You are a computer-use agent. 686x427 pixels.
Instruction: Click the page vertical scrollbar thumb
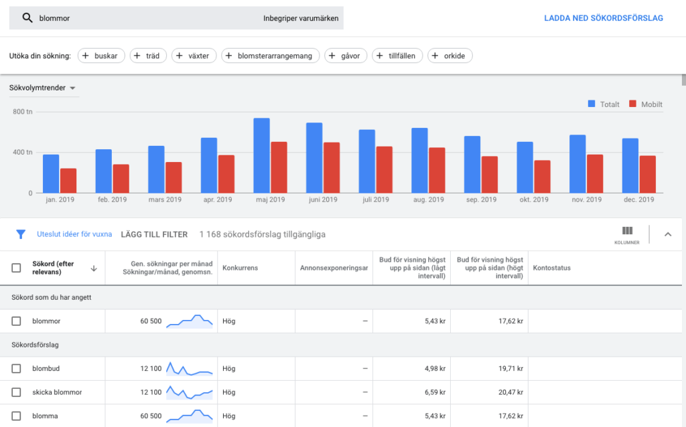684,80
